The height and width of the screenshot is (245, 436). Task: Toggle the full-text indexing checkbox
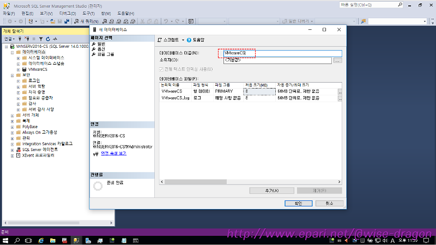161,70
